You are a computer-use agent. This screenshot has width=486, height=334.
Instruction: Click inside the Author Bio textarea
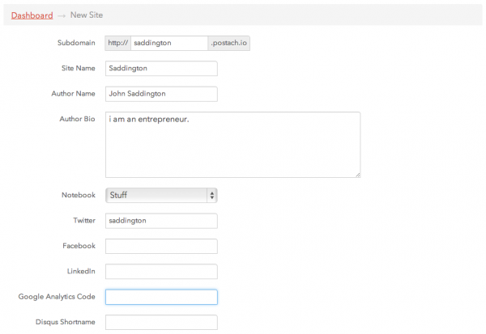[x=232, y=145]
